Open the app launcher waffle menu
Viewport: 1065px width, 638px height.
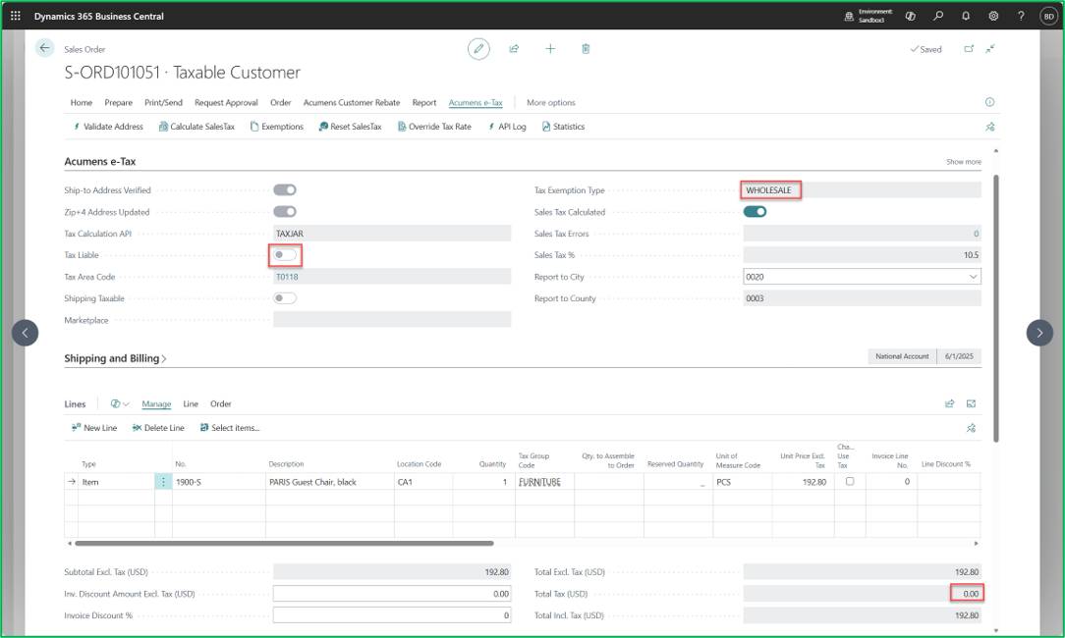pyautogui.click(x=16, y=16)
